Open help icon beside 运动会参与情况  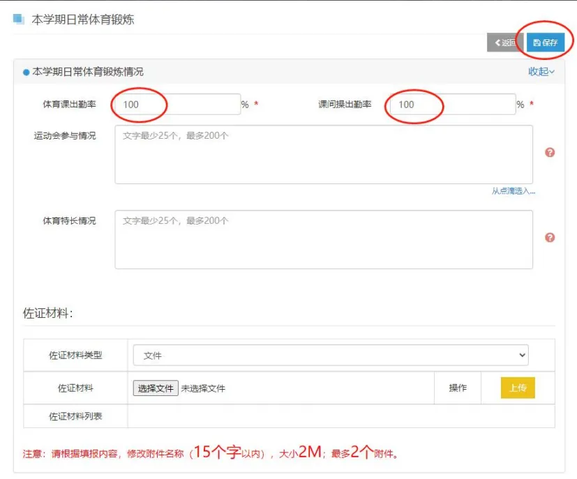(x=550, y=153)
